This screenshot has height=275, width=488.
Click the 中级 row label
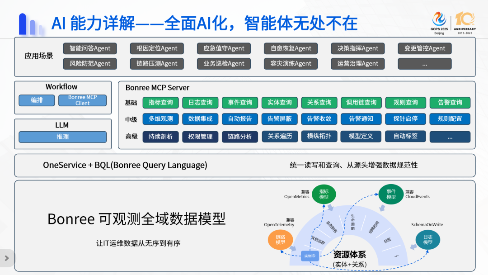point(131,119)
